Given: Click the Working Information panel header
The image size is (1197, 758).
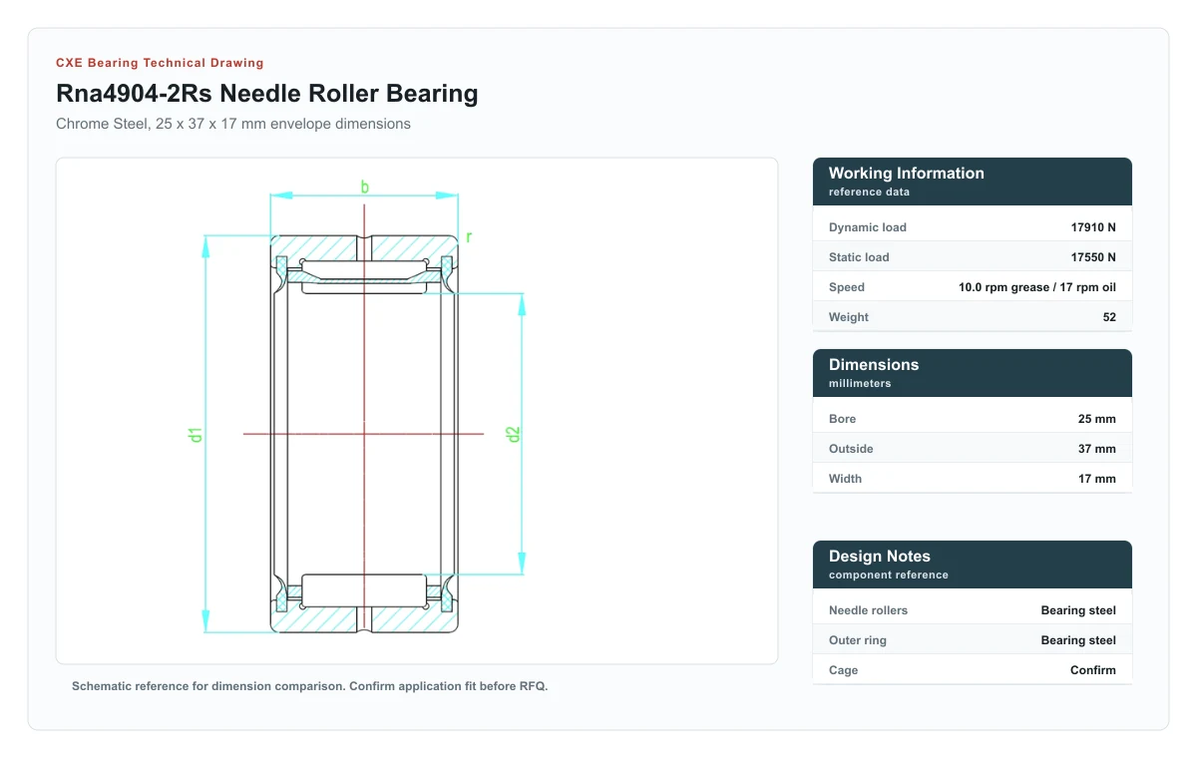Looking at the screenshot, I should (x=973, y=182).
